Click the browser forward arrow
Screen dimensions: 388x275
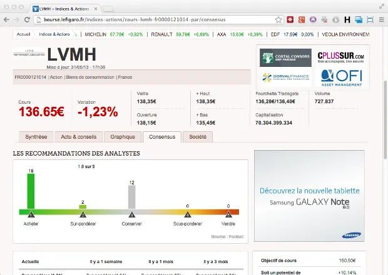pyautogui.click(x=16, y=19)
